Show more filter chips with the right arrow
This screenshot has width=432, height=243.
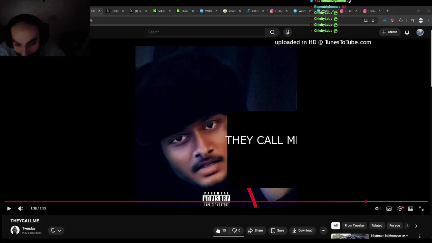coord(416,226)
